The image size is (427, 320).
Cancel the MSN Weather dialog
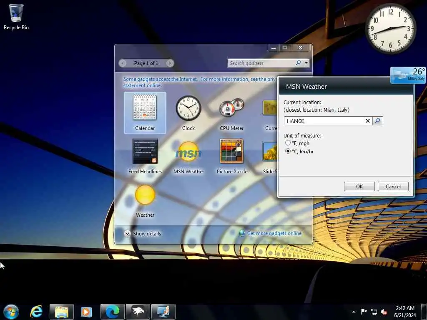(x=393, y=186)
